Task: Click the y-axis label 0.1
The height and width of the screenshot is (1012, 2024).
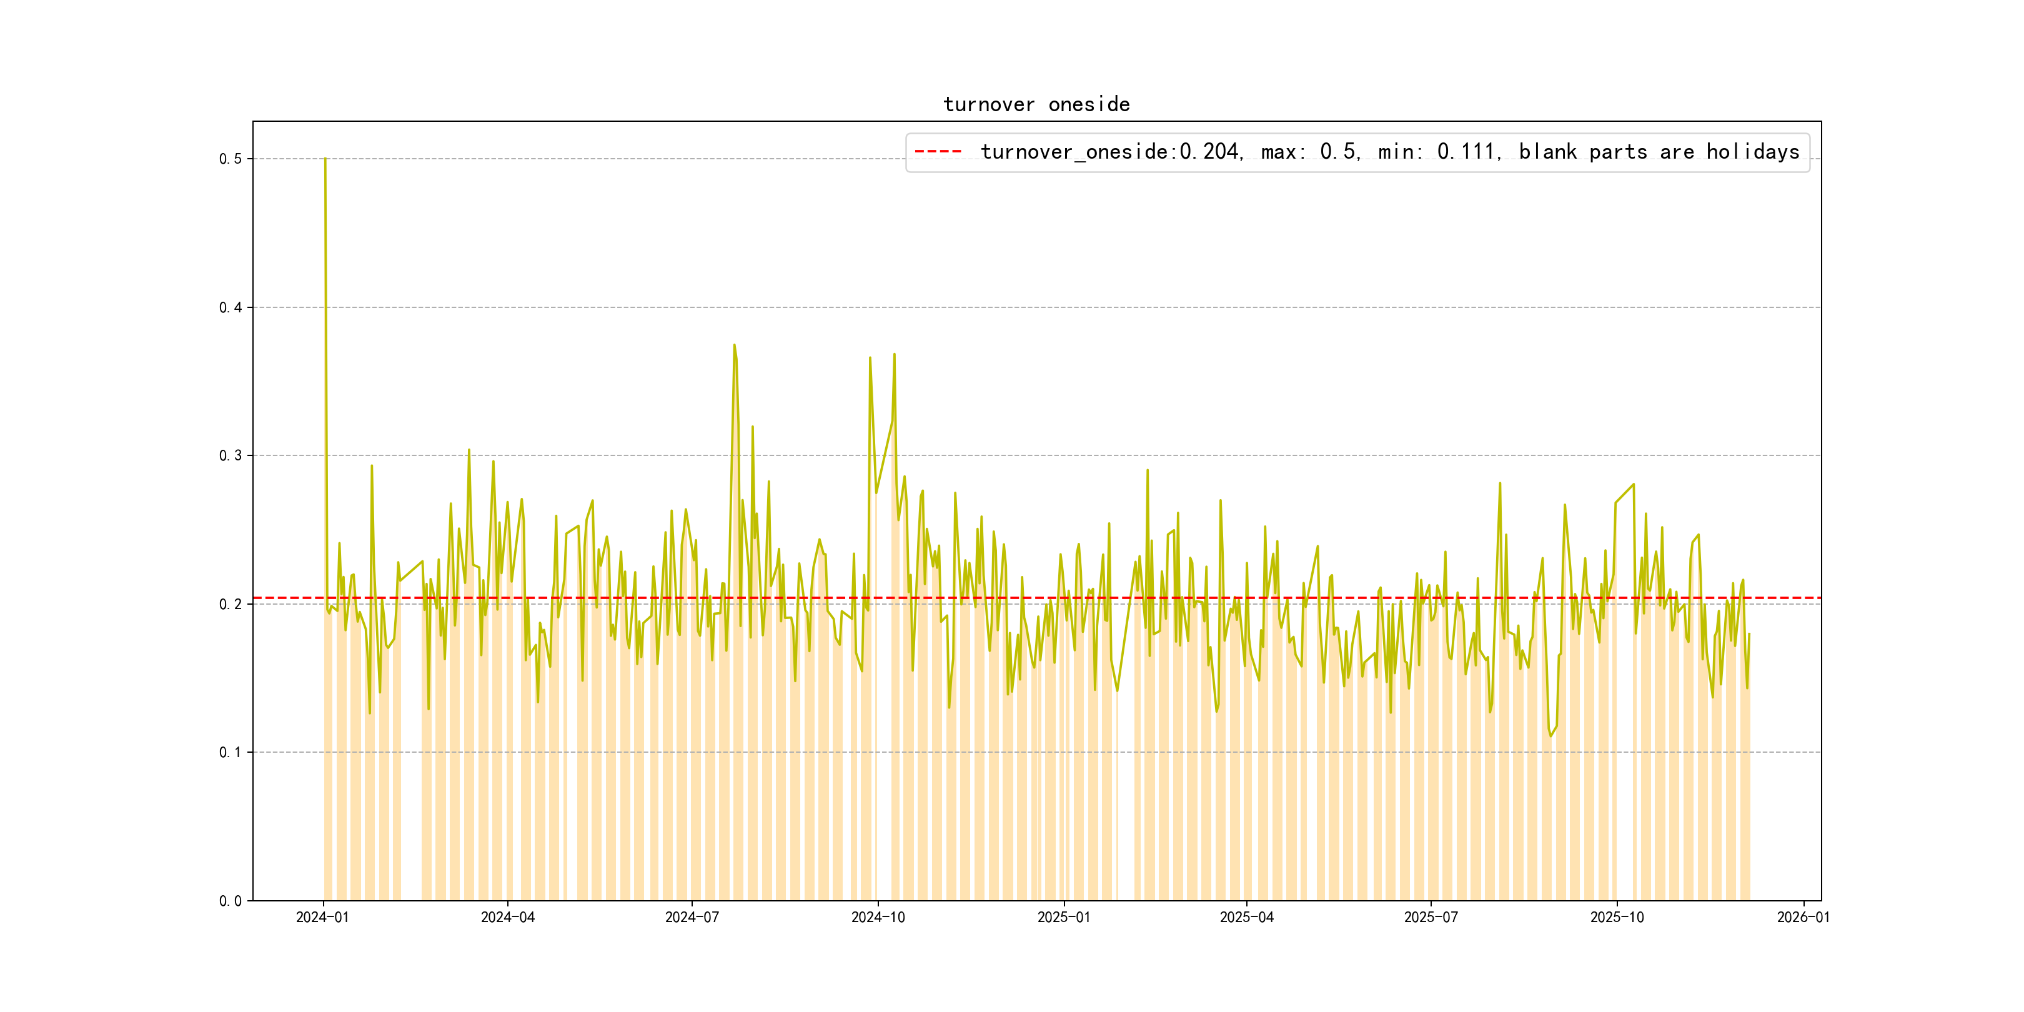Action: [231, 752]
